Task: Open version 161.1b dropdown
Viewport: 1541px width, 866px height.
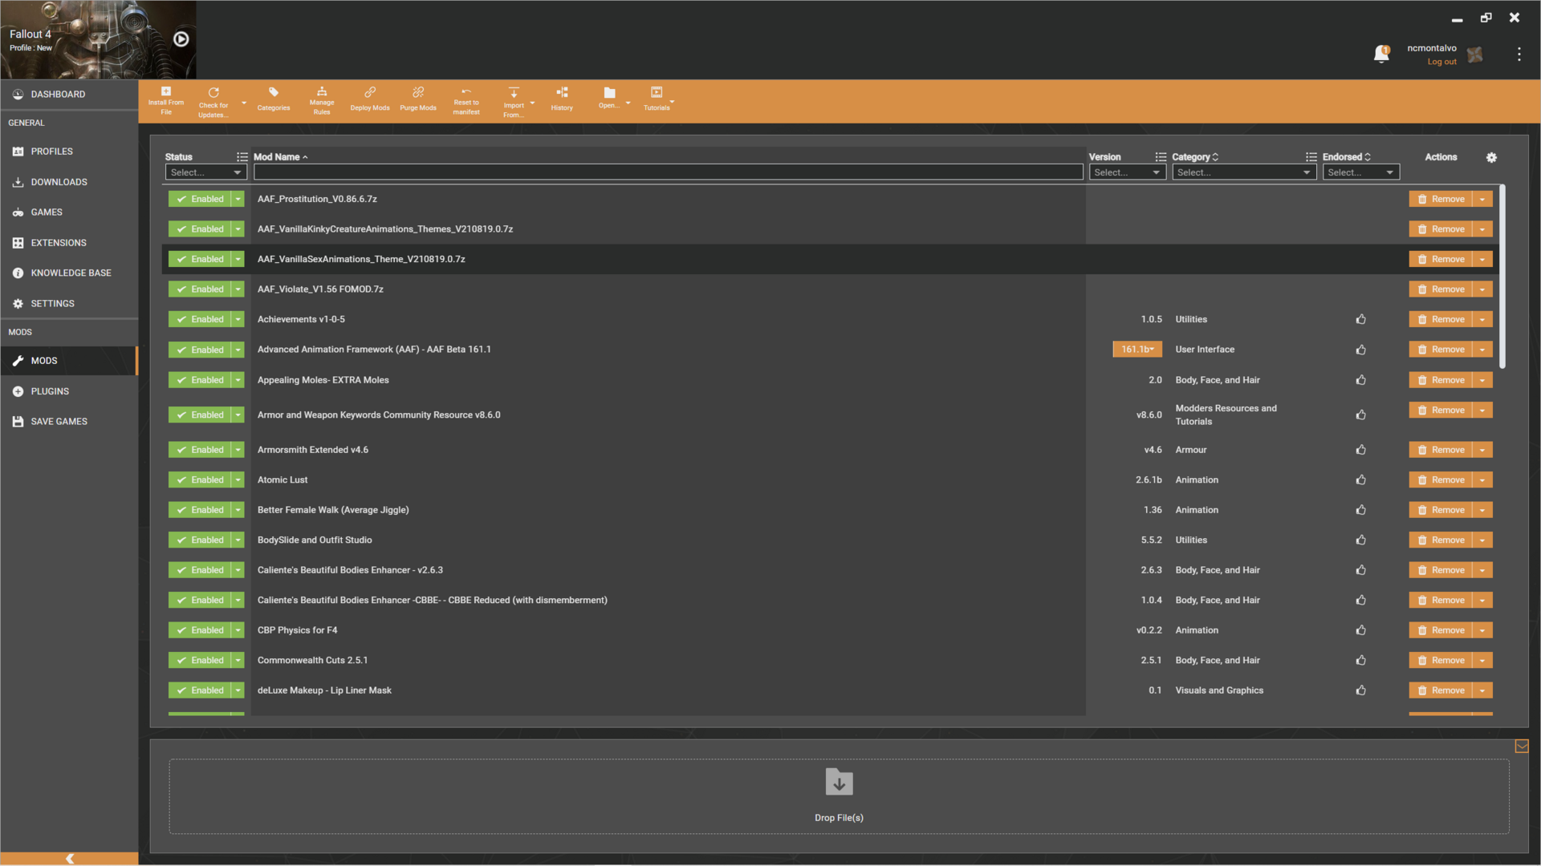Action: click(1137, 350)
